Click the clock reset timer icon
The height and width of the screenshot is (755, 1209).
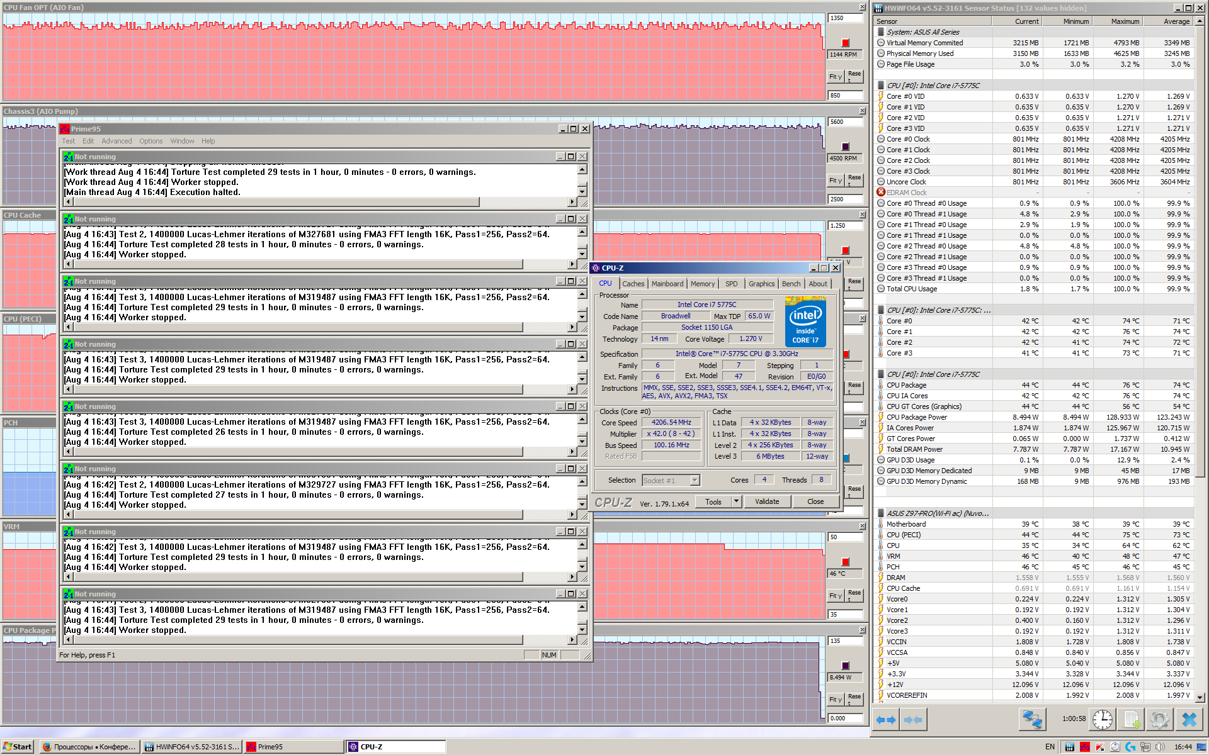click(1102, 719)
